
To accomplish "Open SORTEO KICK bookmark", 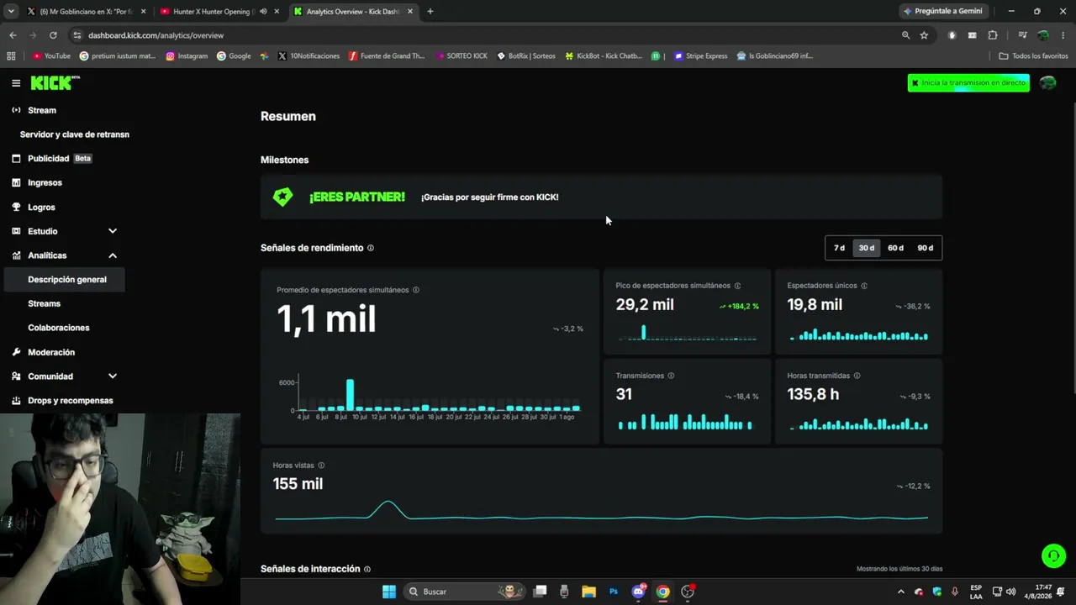I will (462, 56).
